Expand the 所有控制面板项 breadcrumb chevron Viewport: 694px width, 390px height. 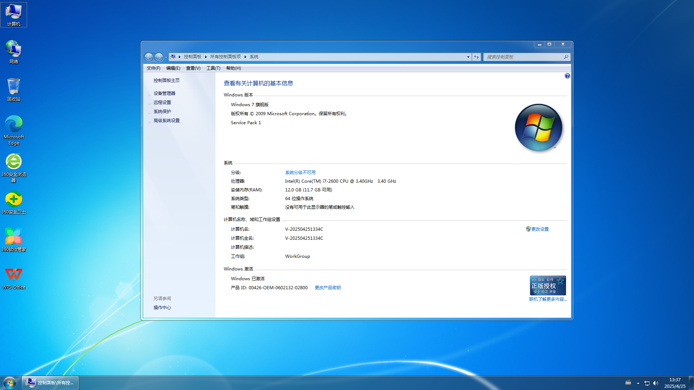pos(245,57)
